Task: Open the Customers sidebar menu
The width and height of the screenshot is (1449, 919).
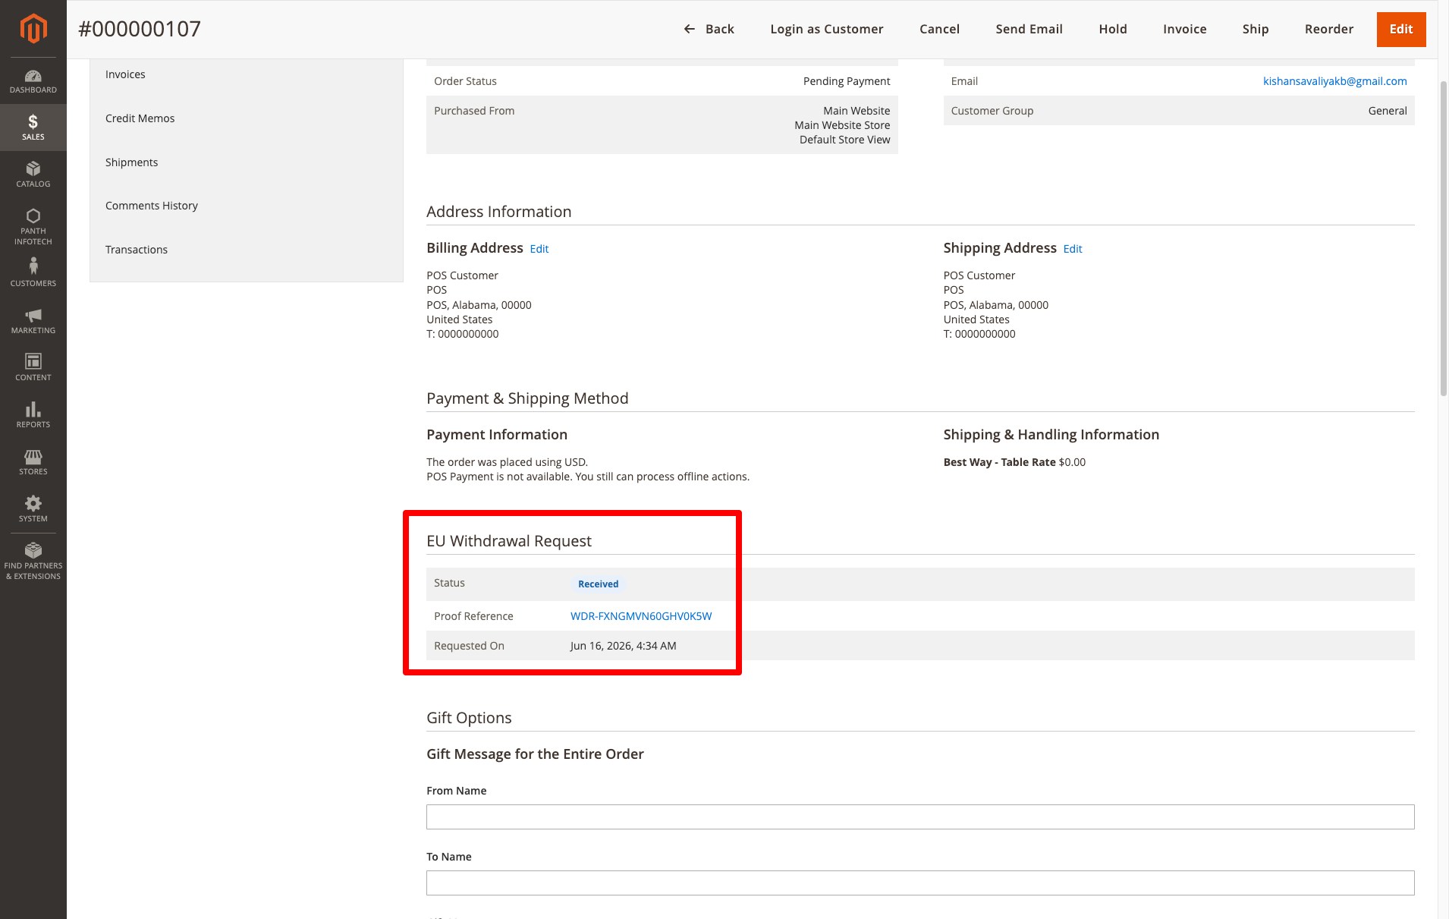Action: 33,272
